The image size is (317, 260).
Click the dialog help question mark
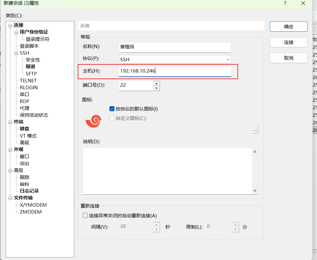click(285, 3)
